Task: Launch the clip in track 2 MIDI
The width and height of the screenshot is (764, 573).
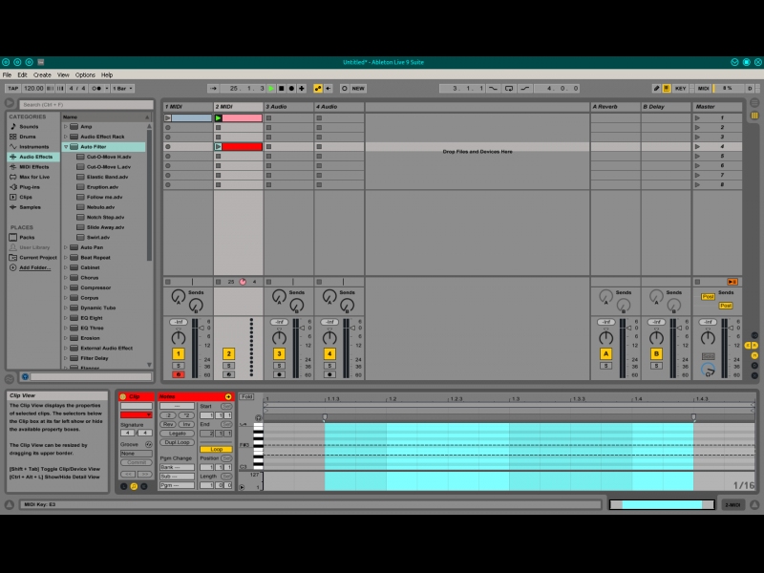Action: tap(218, 118)
